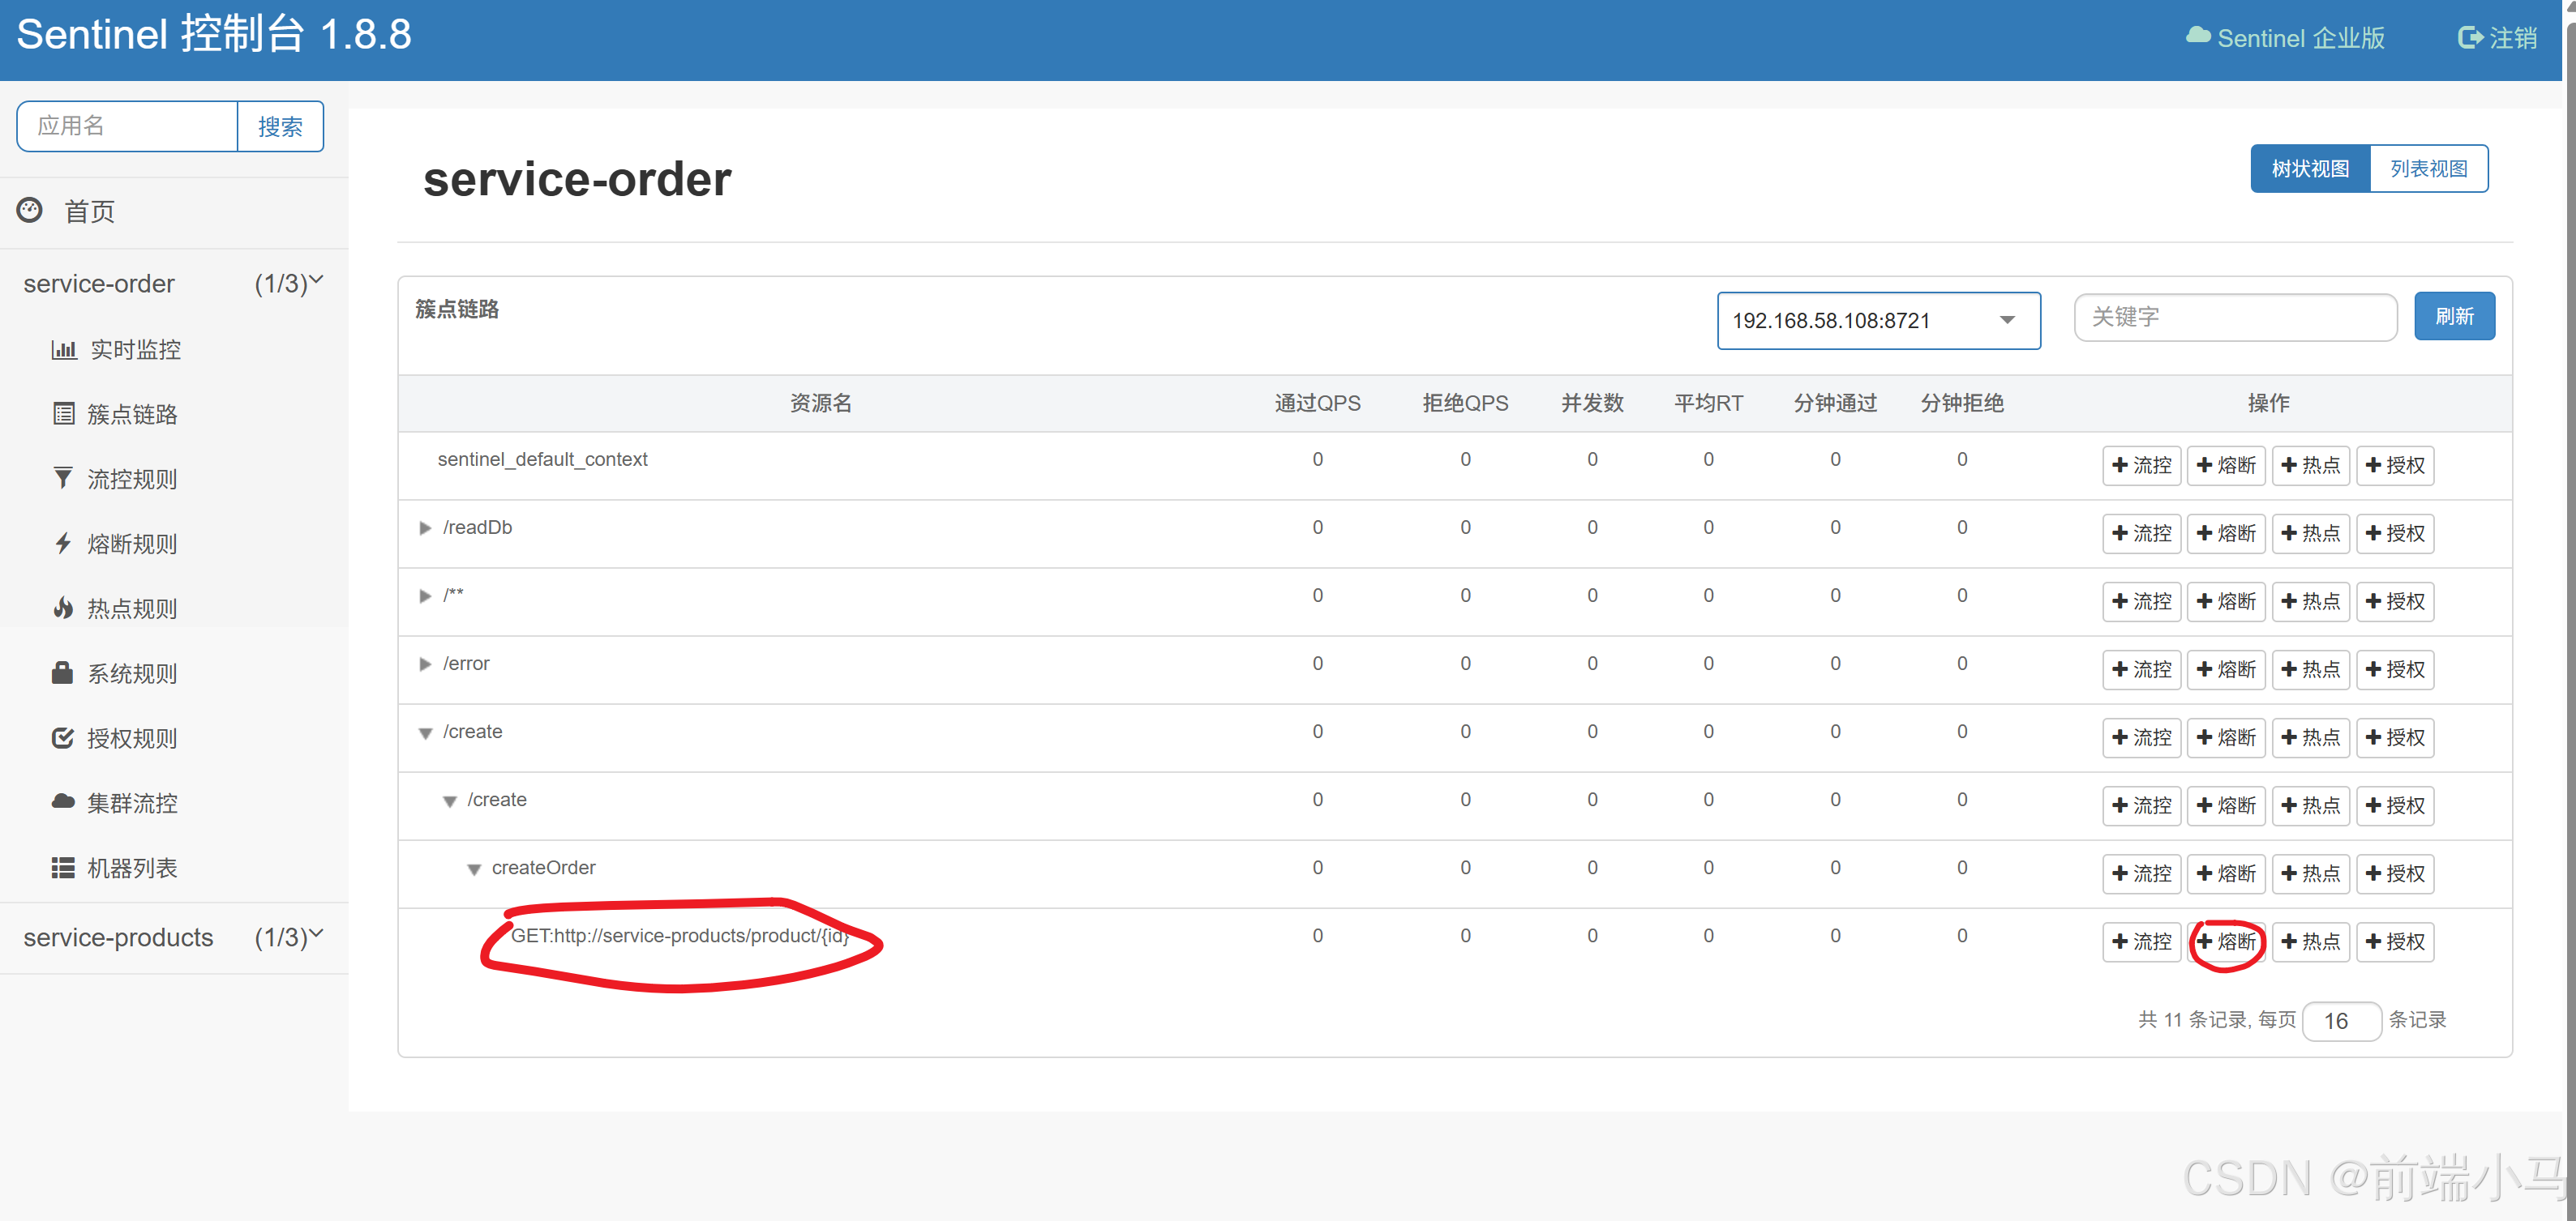Add 授权 rule for createOrder row
The height and width of the screenshot is (1221, 2576).
pos(2395,873)
